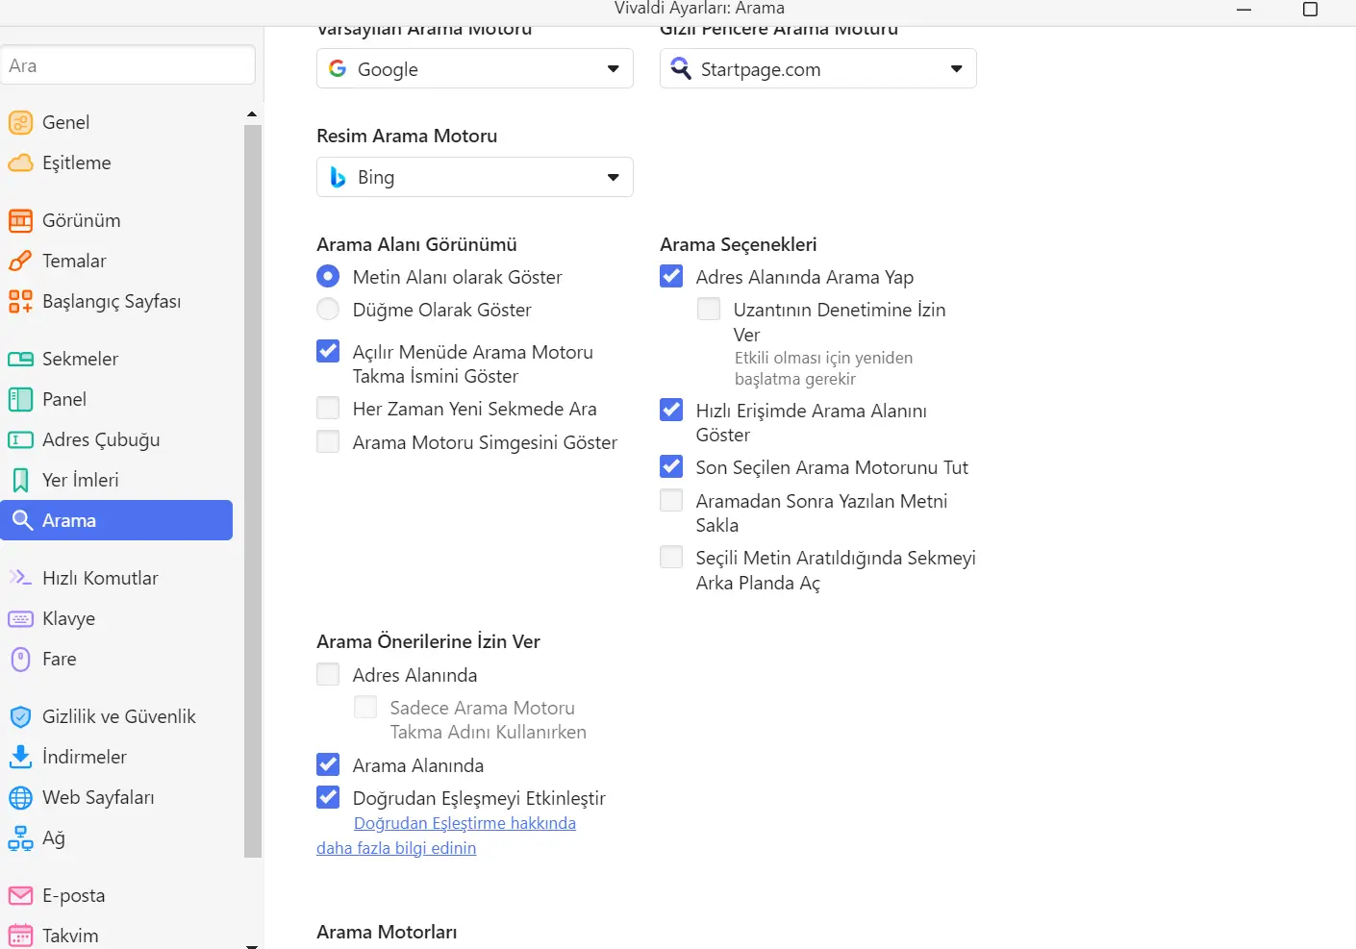This screenshot has width=1356, height=949.
Task: Toggle Hızlı Erişimde Arama Alanını Göster
Action: coord(671,410)
